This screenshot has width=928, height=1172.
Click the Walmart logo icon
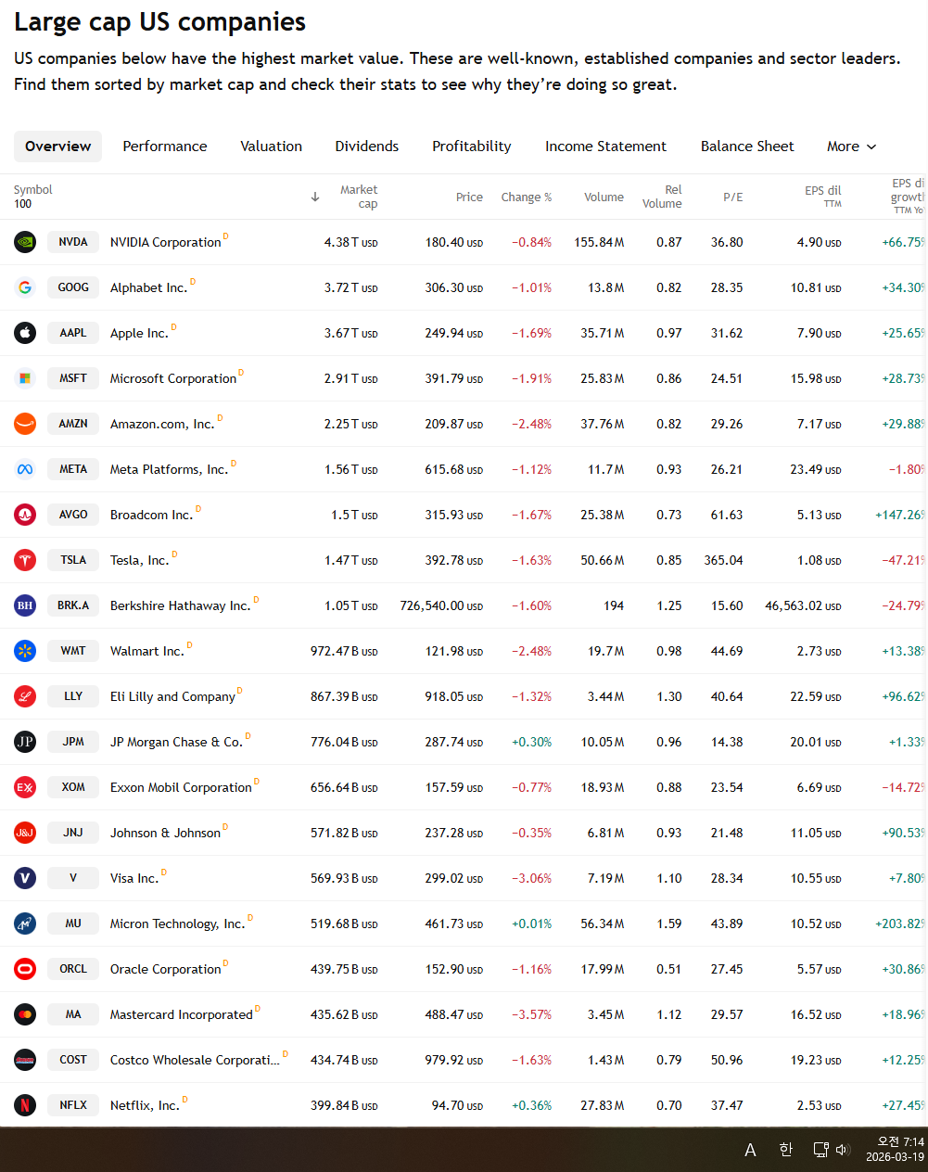25,651
